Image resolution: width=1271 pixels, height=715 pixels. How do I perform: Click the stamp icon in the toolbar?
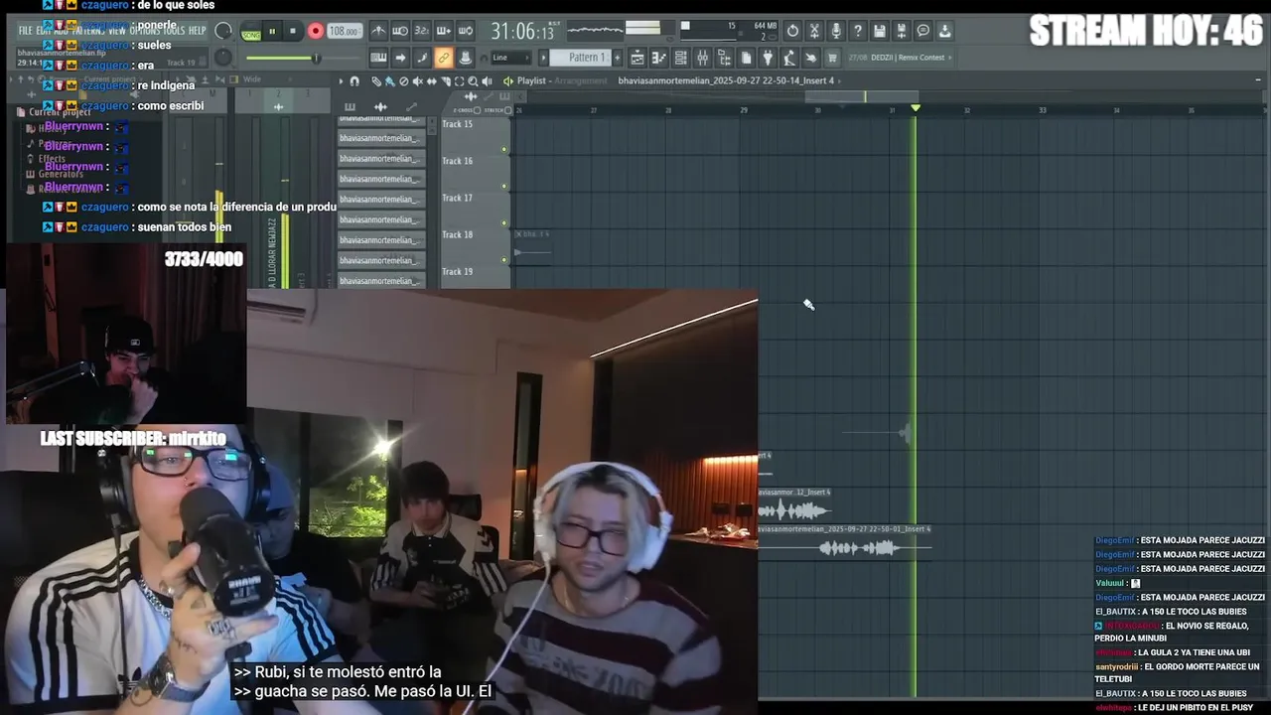tap(465, 58)
